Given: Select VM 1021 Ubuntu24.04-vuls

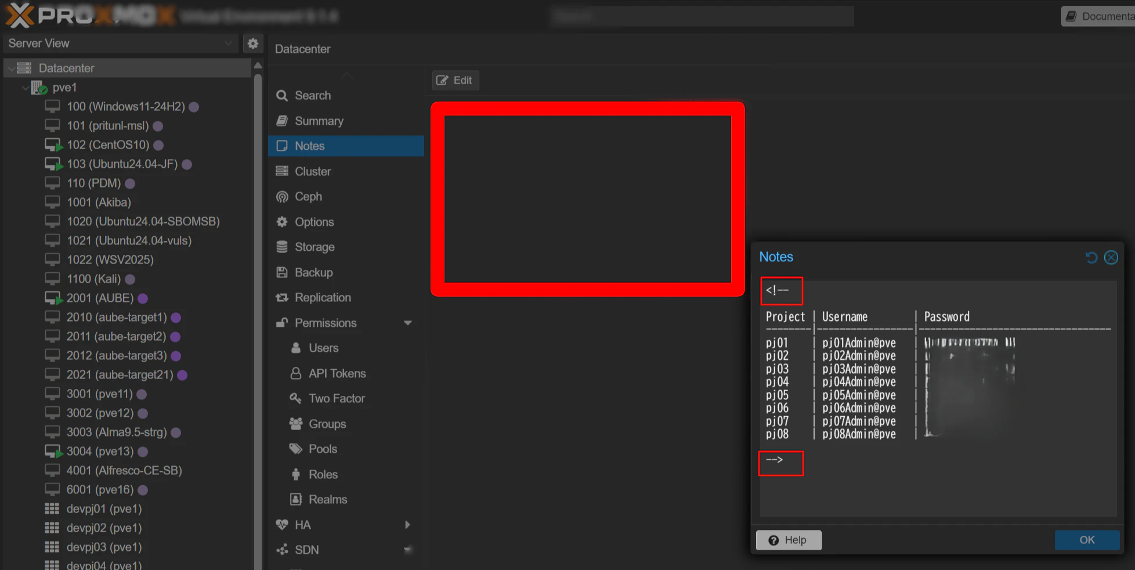Looking at the screenshot, I should [x=128, y=240].
